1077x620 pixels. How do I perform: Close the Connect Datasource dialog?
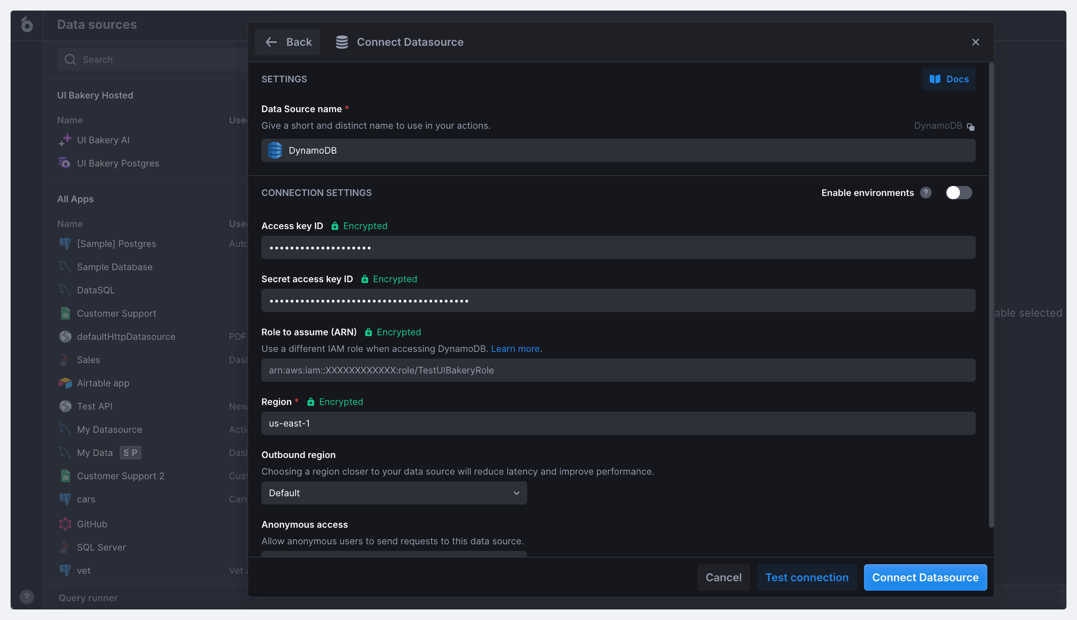975,42
